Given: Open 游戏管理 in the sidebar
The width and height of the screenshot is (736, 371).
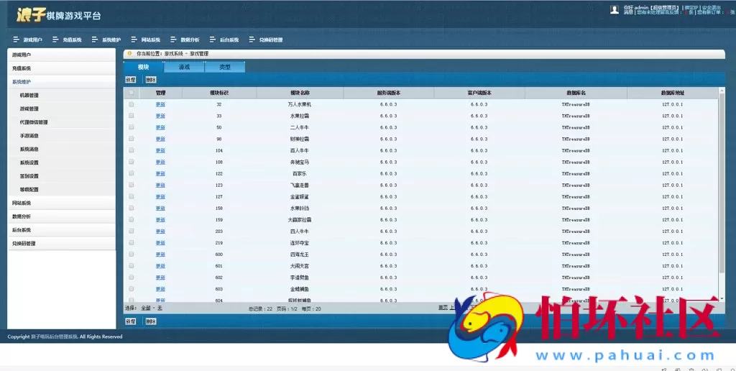Looking at the screenshot, I should (29, 109).
